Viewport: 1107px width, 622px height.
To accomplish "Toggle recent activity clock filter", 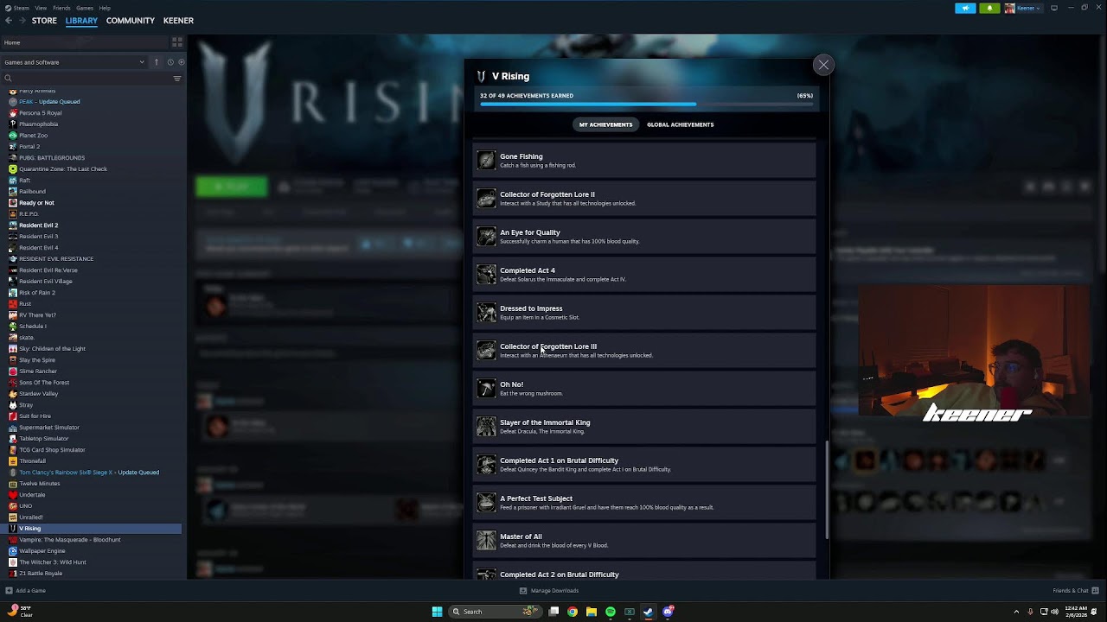I will coord(170,62).
